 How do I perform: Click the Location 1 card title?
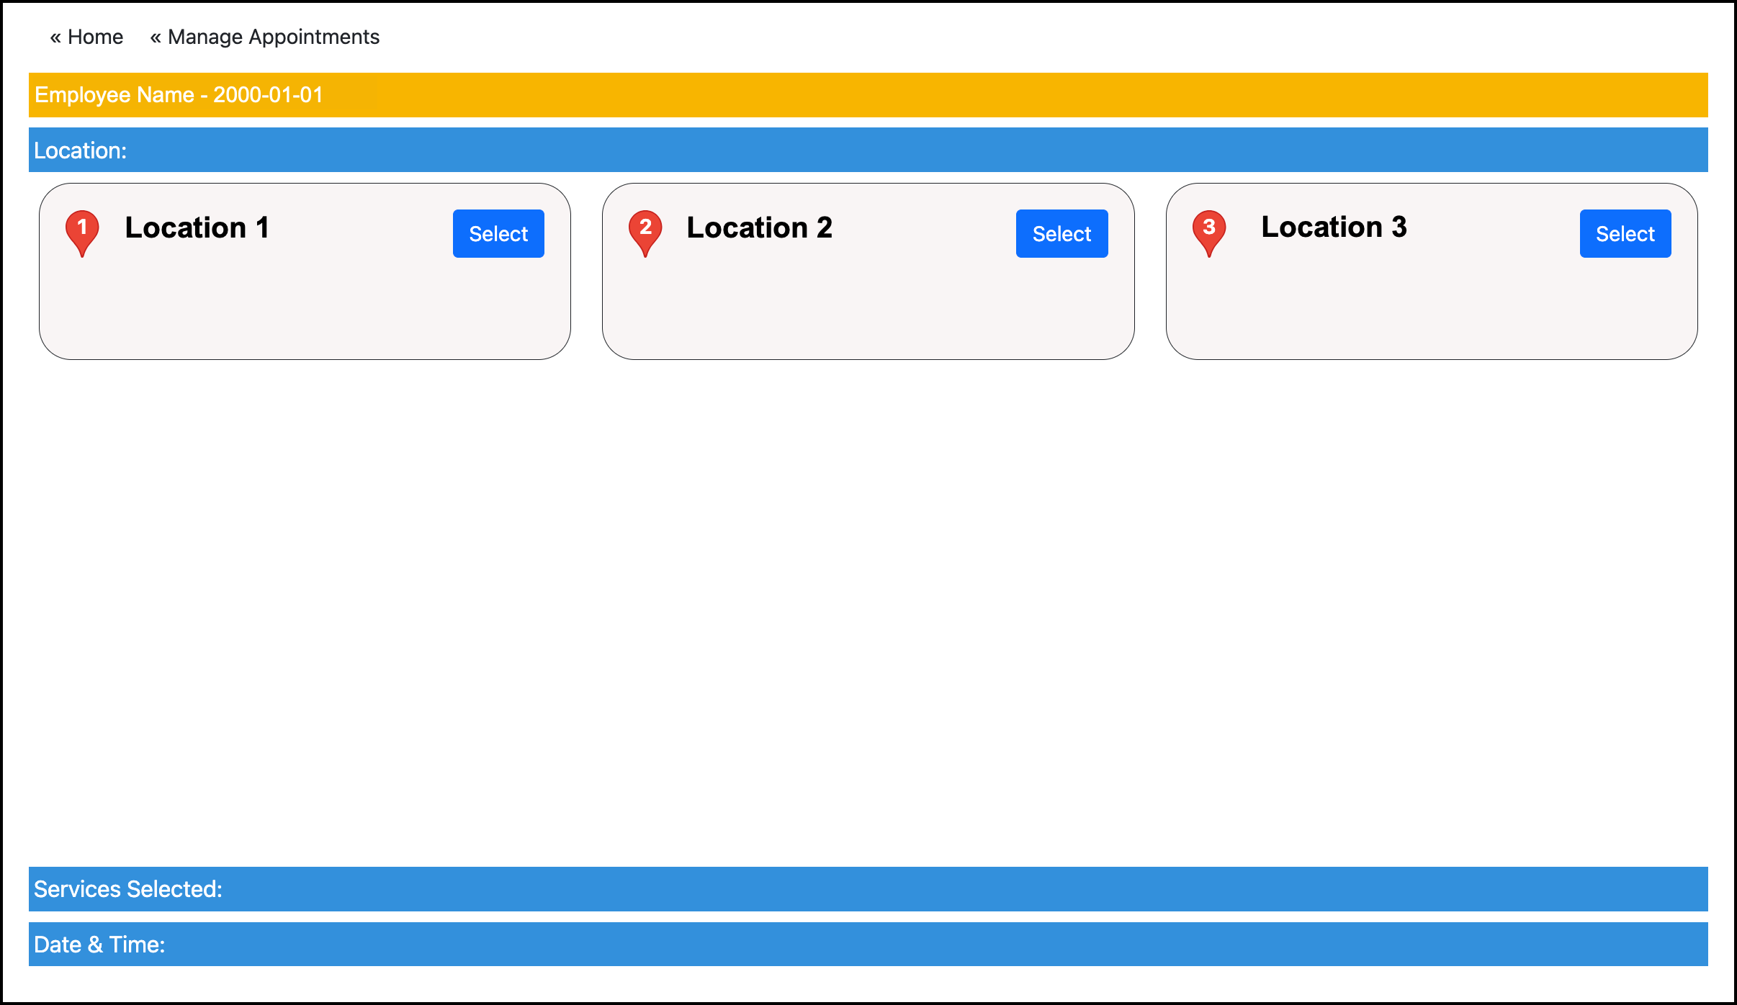(x=197, y=227)
